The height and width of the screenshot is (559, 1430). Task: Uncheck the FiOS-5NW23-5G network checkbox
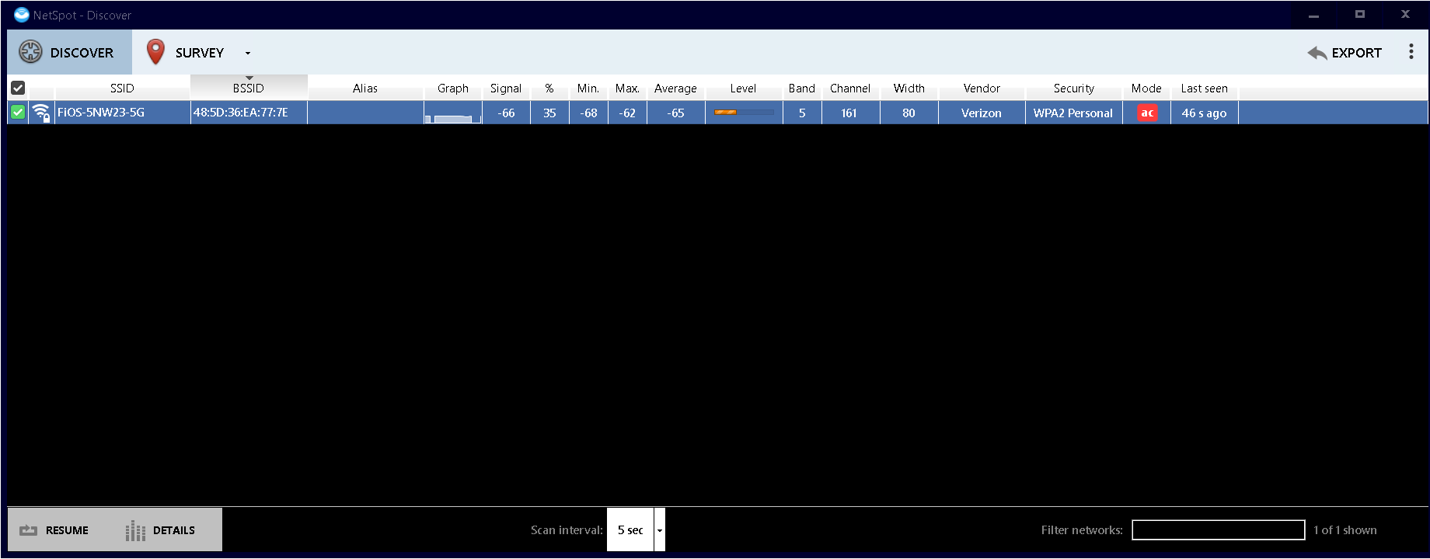[x=18, y=113]
